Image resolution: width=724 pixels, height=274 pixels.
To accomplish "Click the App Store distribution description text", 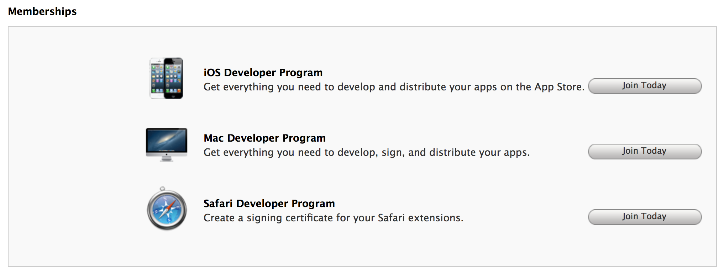I will (x=394, y=87).
